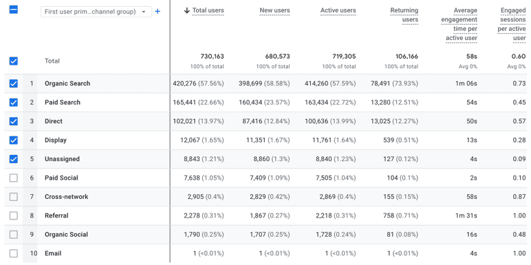Viewport: 531px width, 265px height.
Task: Sort by Returning users column header
Action: (x=404, y=15)
